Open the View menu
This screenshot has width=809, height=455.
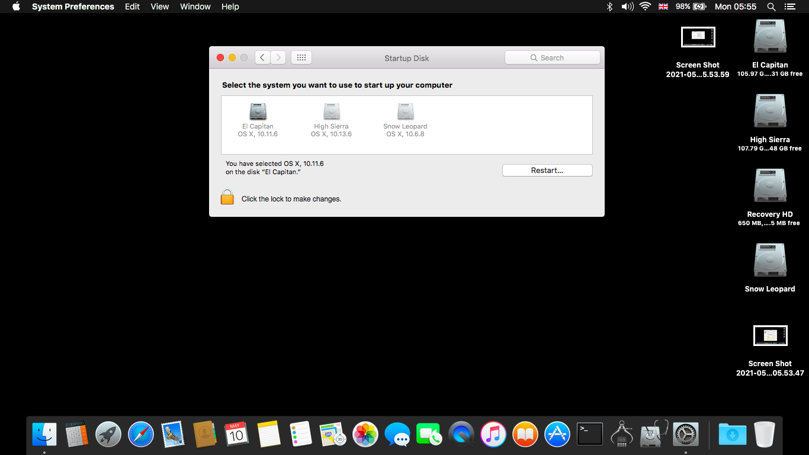[x=160, y=7]
